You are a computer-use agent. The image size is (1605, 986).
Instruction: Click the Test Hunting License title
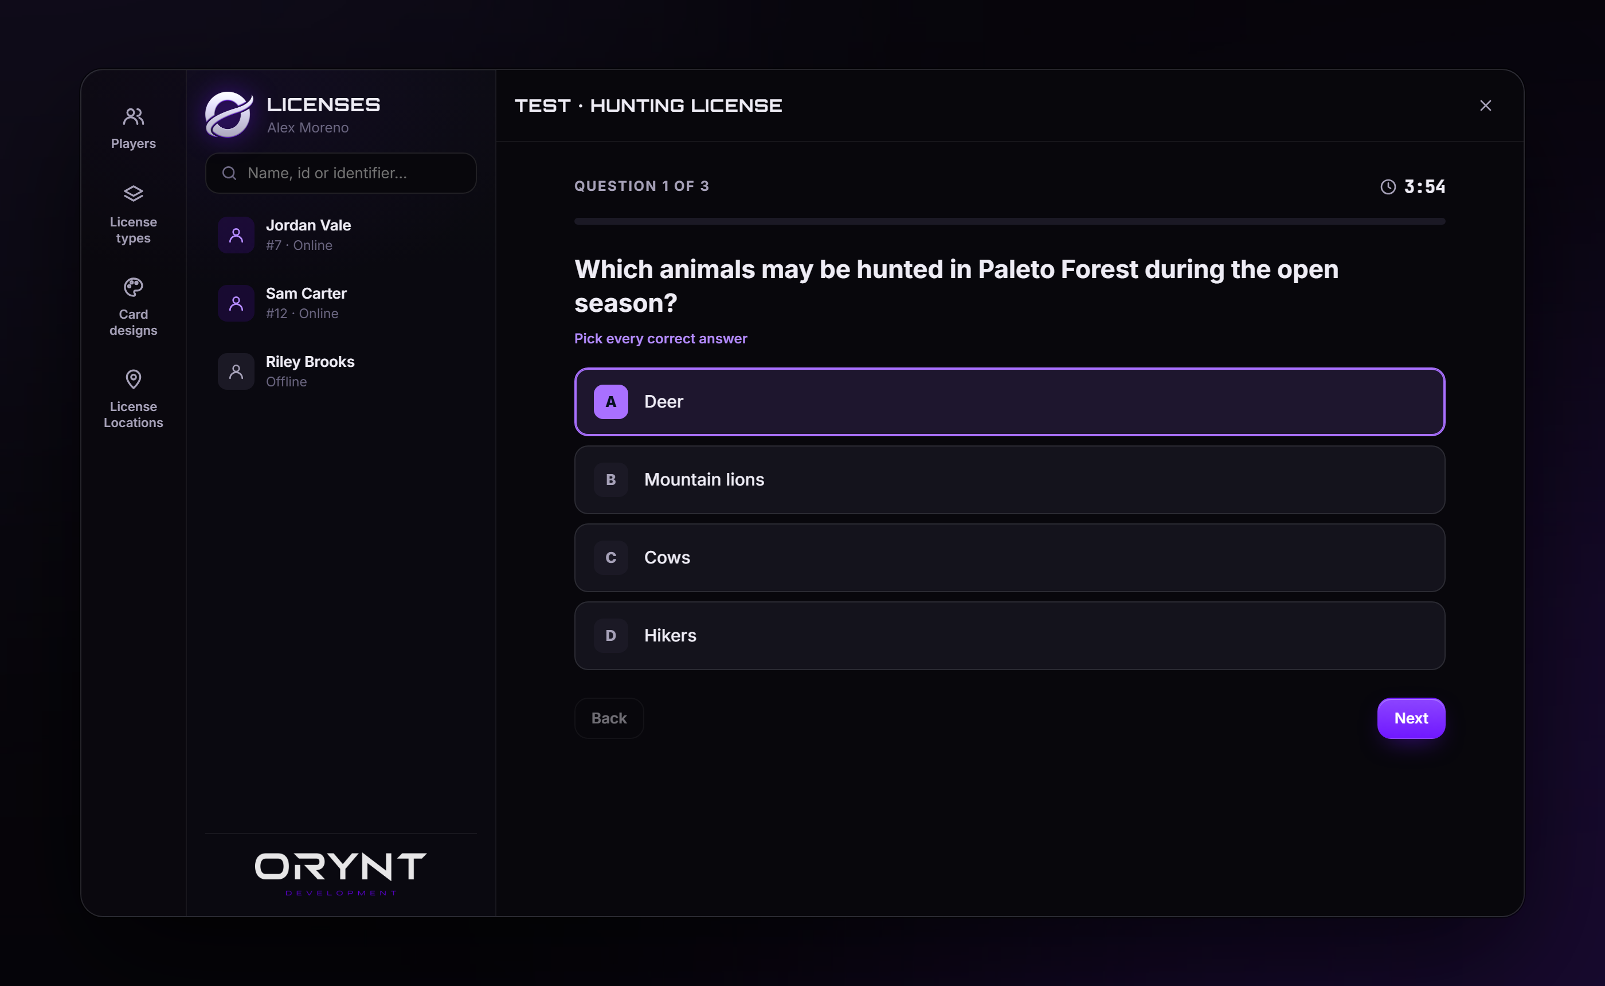click(x=648, y=105)
